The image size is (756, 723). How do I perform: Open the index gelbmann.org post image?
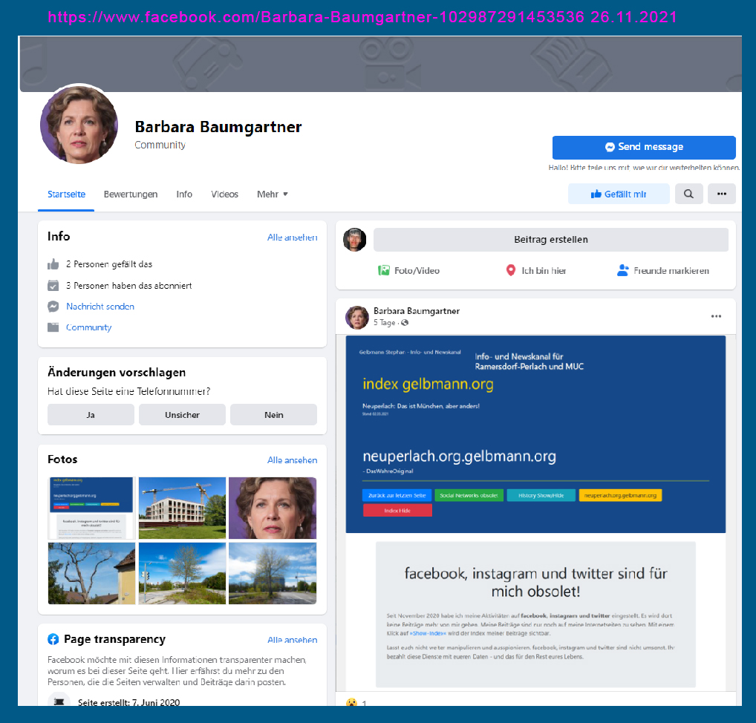click(535, 514)
